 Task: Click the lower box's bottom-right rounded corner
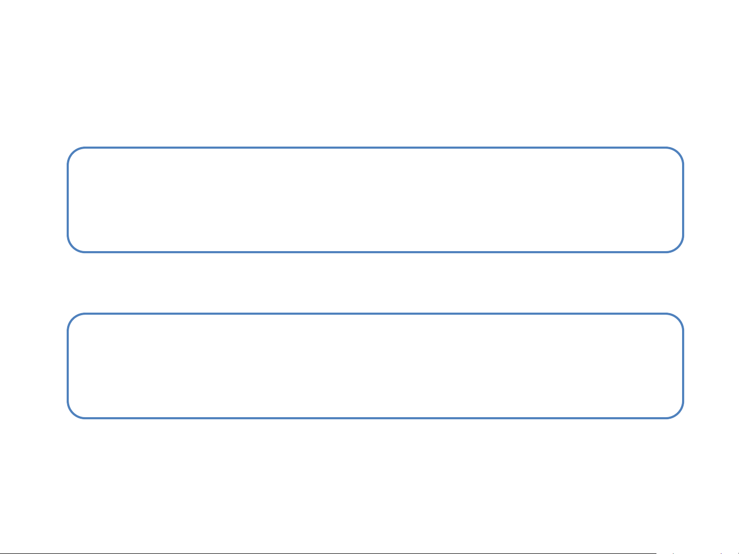(678, 413)
